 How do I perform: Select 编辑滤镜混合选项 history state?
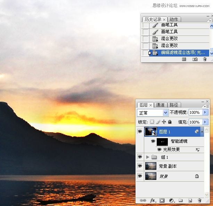click(179, 53)
